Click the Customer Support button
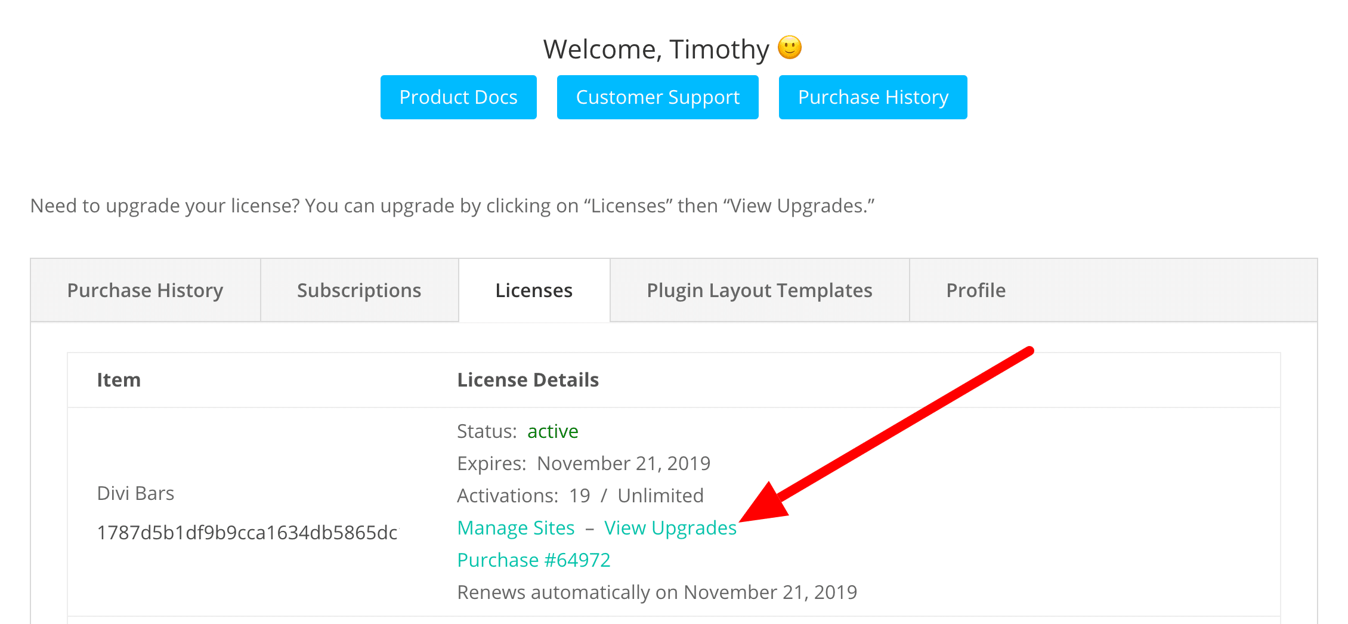Image resolution: width=1348 pixels, height=624 pixels. click(x=657, y=97)
